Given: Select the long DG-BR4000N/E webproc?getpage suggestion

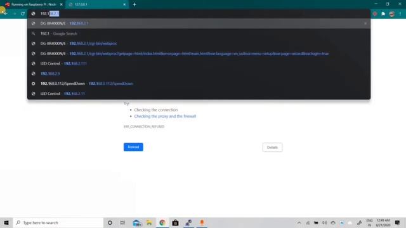Looking at the screenshot, I should 199,53.
